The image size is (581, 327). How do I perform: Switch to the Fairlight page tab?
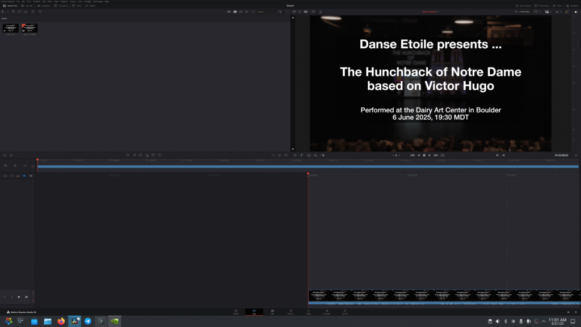pos(326,312)
